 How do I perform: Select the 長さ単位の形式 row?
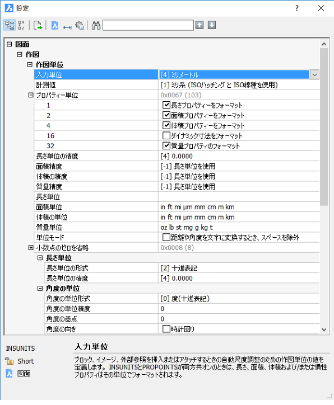click(182, 268)
